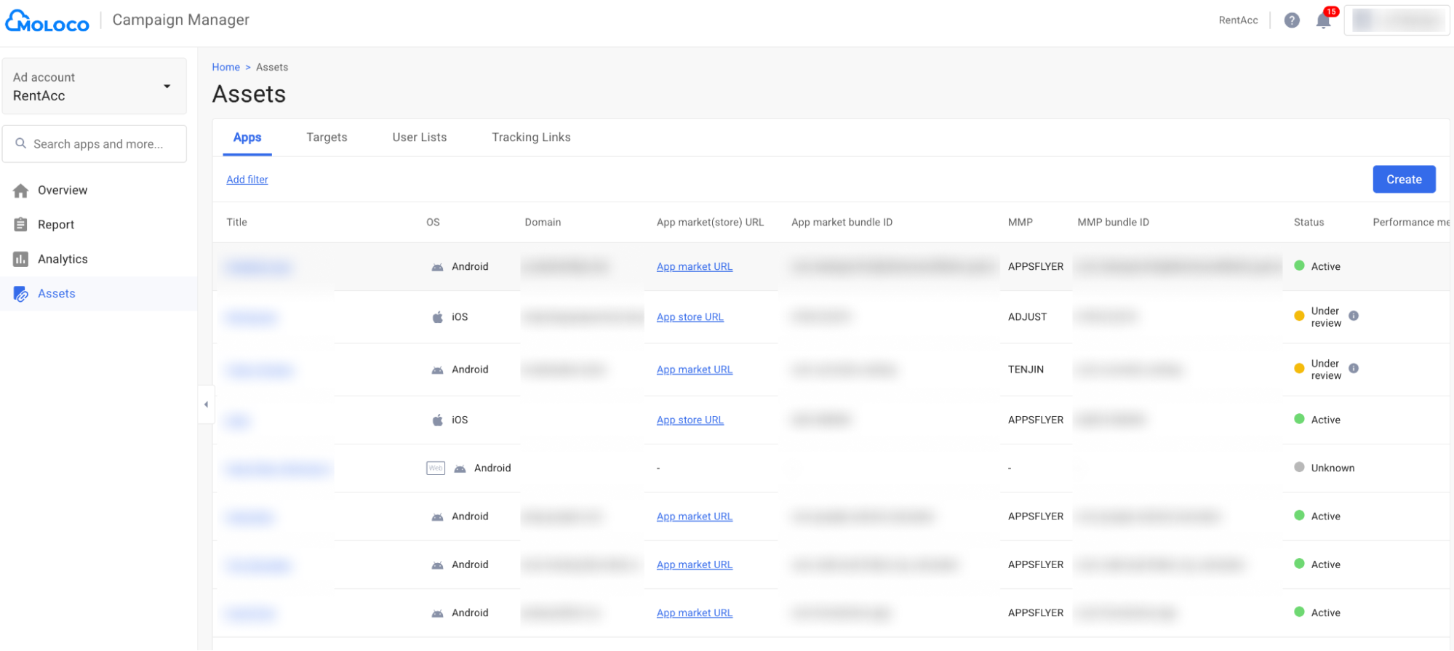Expand the Ad account RentAcc dropdown

[x=167, y=87]
